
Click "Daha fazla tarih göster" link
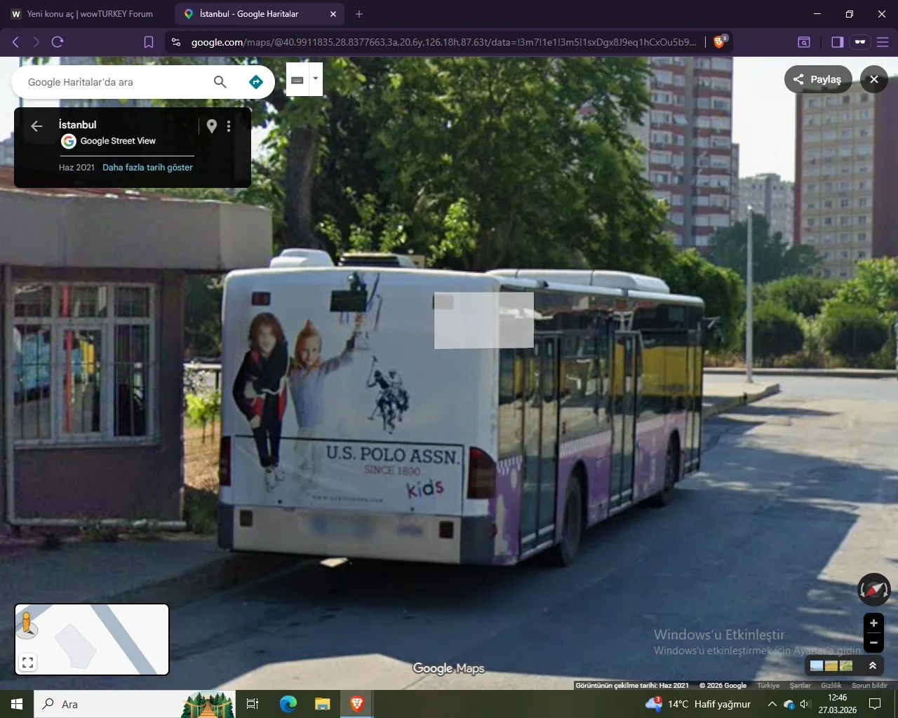click(x=147, y=168)
